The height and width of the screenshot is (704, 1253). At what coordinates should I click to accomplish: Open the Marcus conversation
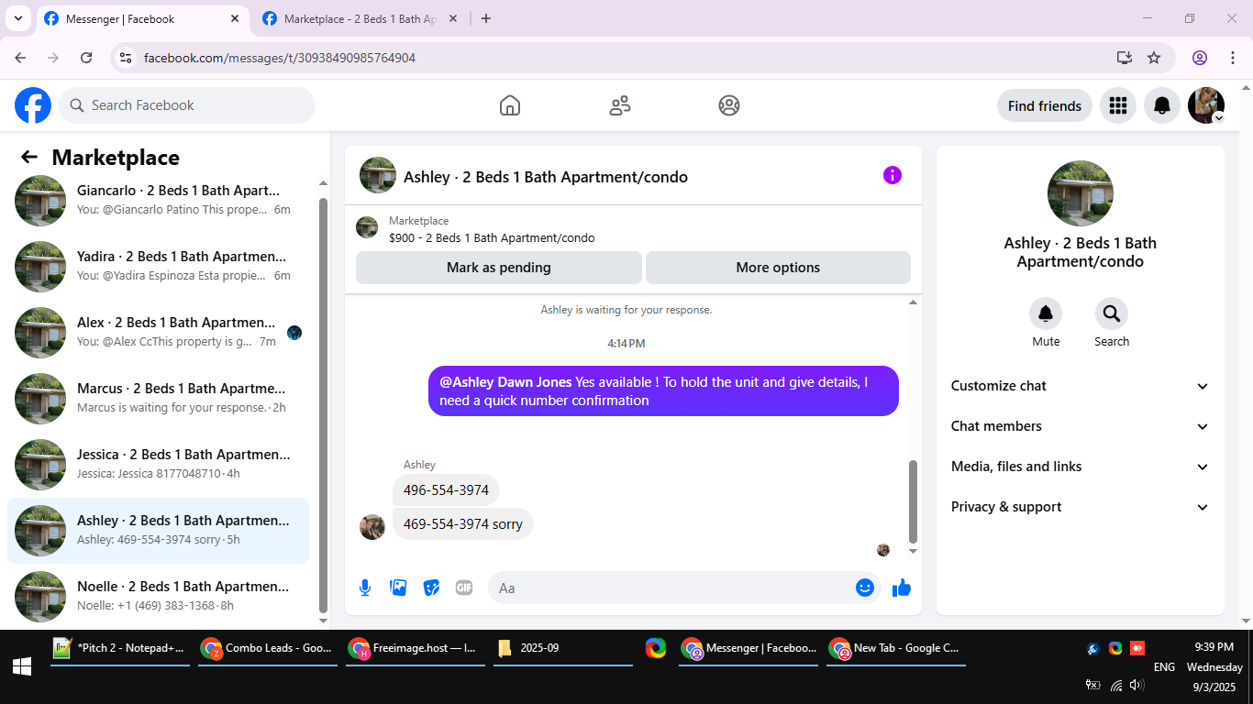tap(159, 399)
